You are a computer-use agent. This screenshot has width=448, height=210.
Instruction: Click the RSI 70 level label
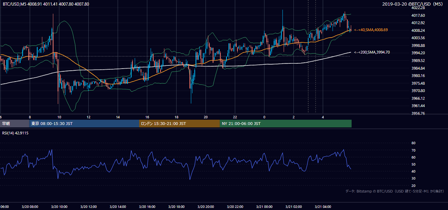[413, 150]
